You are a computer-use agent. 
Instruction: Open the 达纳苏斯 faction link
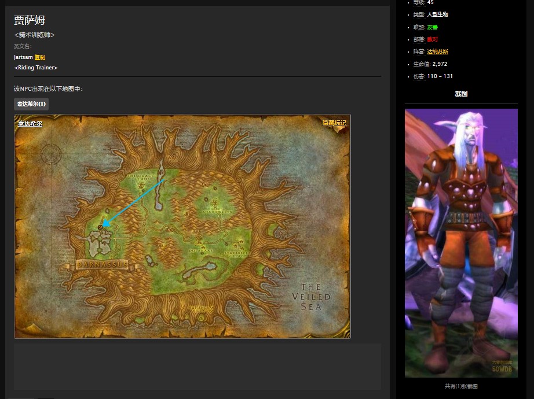tap(437, 52)
